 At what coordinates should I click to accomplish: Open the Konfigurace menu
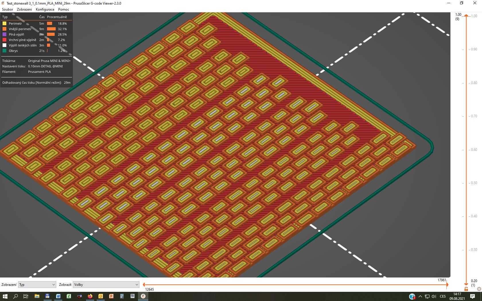click(x=45, y=9)
